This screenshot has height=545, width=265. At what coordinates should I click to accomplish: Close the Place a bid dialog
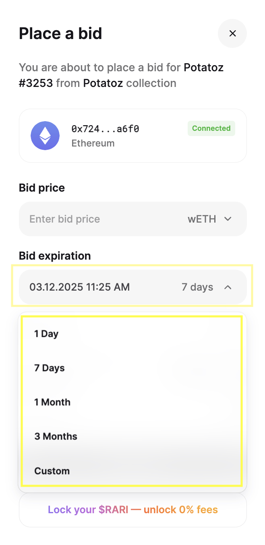point(232,33)
